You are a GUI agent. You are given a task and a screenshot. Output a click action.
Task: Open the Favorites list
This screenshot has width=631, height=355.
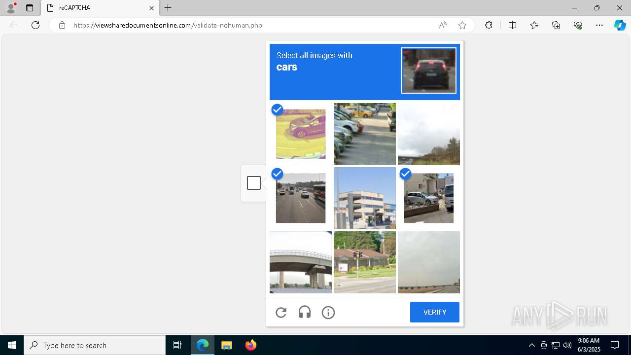pos(534,25)
